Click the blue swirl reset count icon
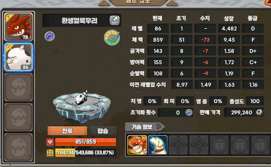The height and width of the screenshot is (167, 271). (x=189, y=113)
